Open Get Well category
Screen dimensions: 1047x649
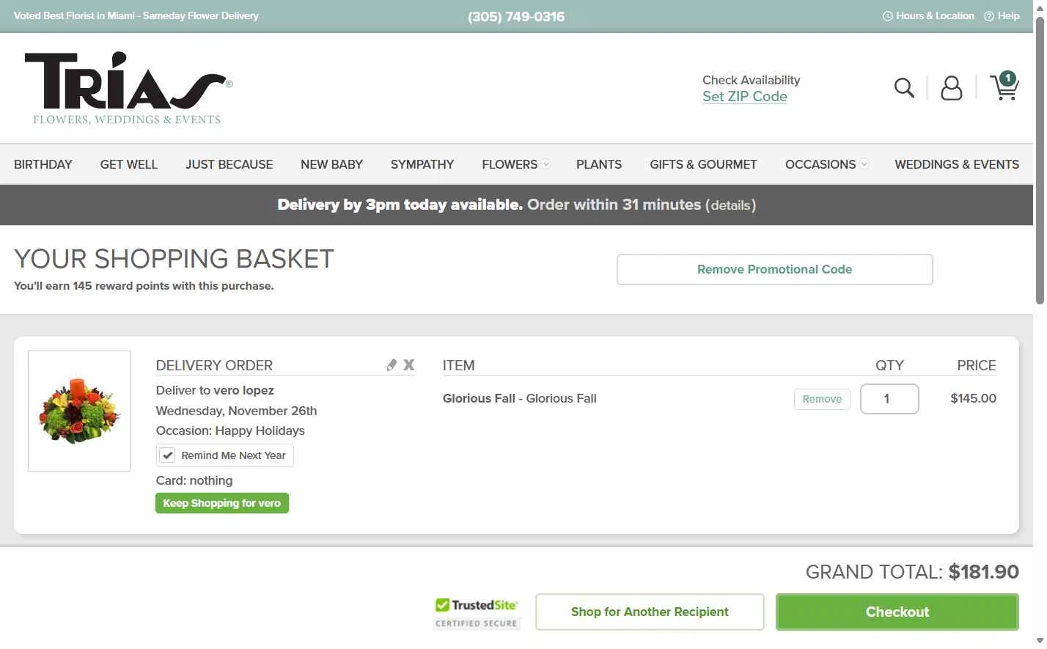(129, 164)
